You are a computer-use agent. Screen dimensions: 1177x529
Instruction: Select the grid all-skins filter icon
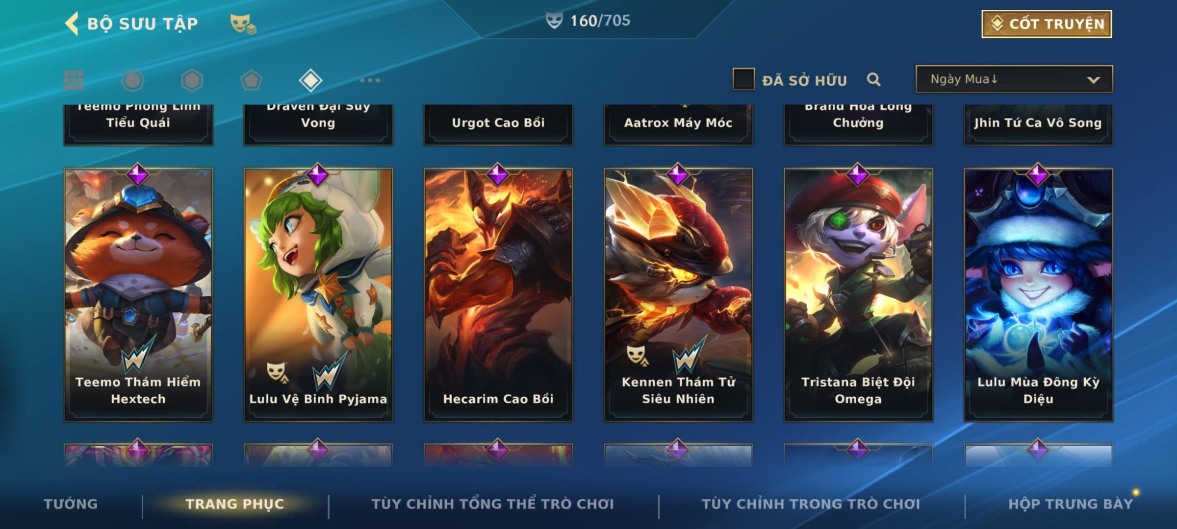coord(74,80)
